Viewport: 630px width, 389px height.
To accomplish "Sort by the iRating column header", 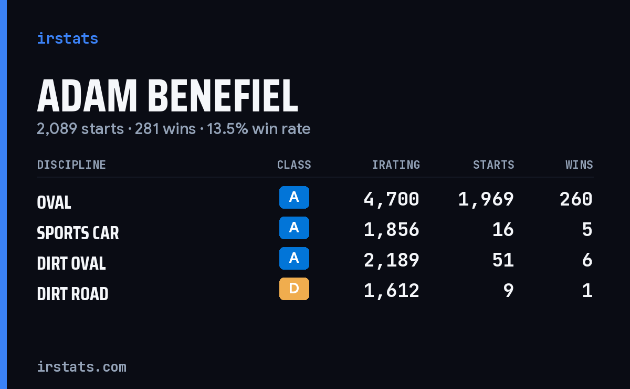I will (396, 165).
